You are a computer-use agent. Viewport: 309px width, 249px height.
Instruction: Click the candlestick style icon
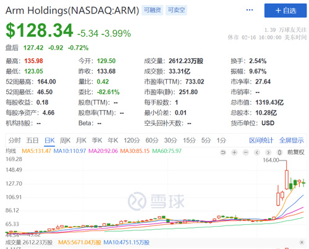coord(279,152)
